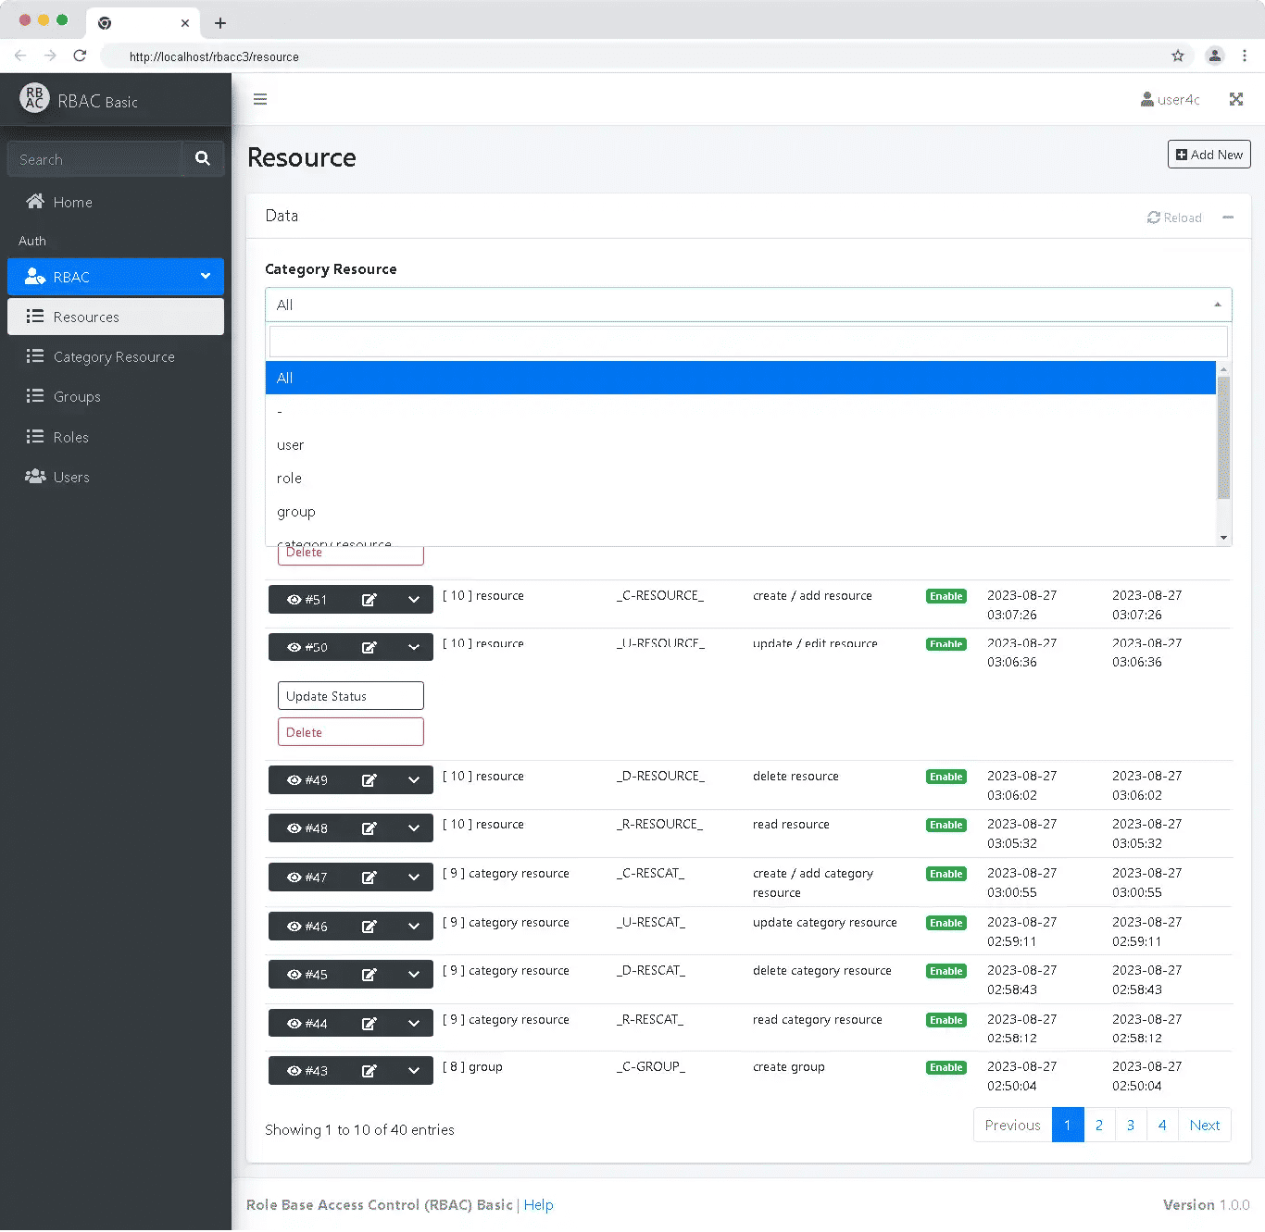View resource #49 via eye button
The image size is (1265, 1232).
point(307,780)
